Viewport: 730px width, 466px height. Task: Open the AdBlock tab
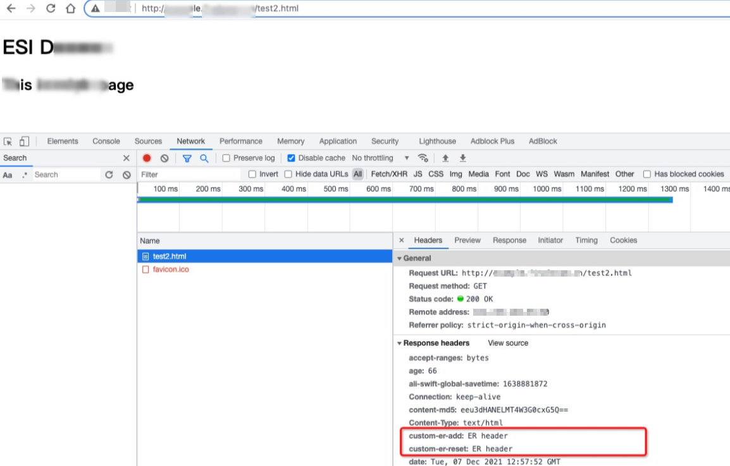coord(542,141)
